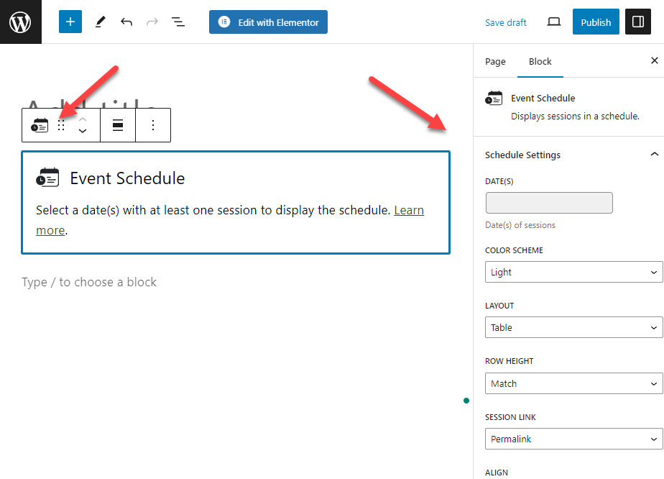664x479 pixels.
Task: Open the Color Scheme dropdown set to Light
Action: [x=573, y=272]
